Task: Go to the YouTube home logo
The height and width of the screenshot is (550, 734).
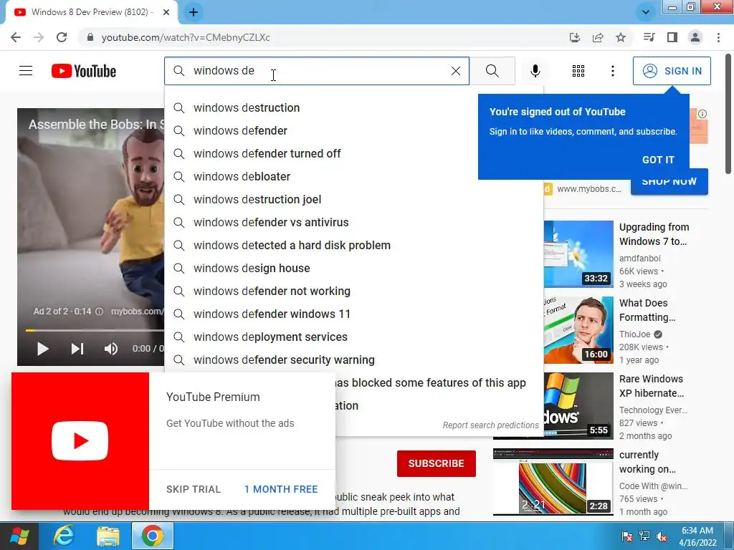Action: (84, 71)
